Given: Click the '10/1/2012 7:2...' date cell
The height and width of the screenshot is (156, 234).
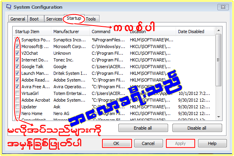Looking at the screenshot, I should (x=194, y=93).
